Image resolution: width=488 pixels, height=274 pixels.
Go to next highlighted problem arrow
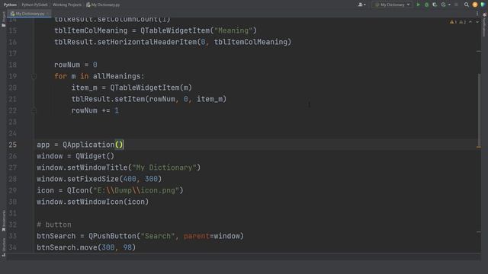(x=477, y=22)
